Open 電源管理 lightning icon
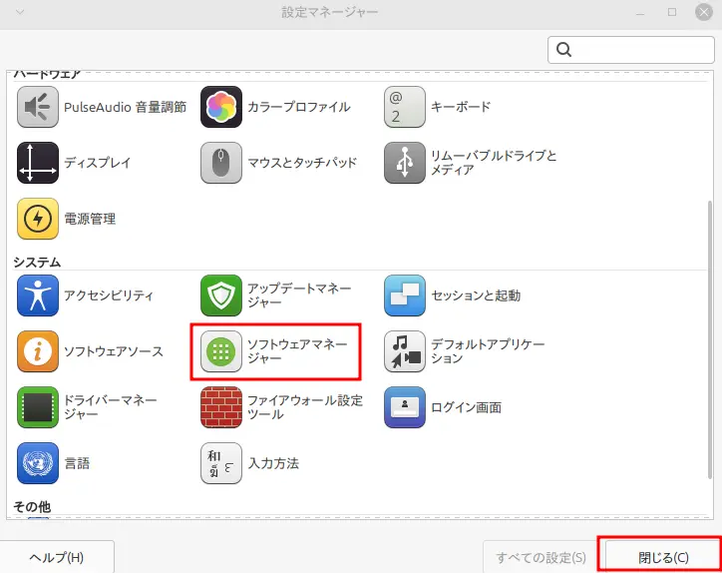The height and width of the screenshot is (573, 722). 38,219
